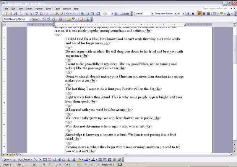The image size is (237, 167).
Task: Click 'Type a question for help' box
Action: (x=216, y=8)
